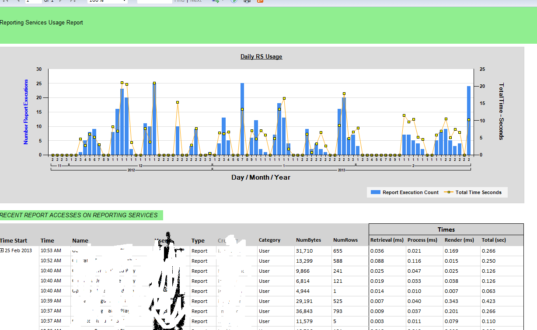Image resolution: width=537 pixels, height=330 pixels.
Task: Select the render value 0.343
Action: (x=452, y=301)
